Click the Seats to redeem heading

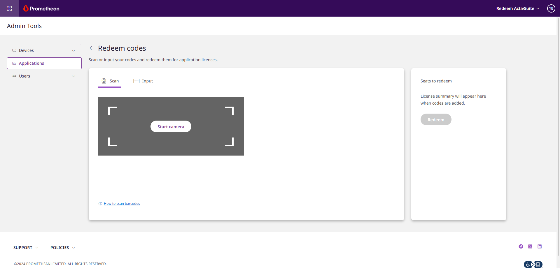point(436,81)
